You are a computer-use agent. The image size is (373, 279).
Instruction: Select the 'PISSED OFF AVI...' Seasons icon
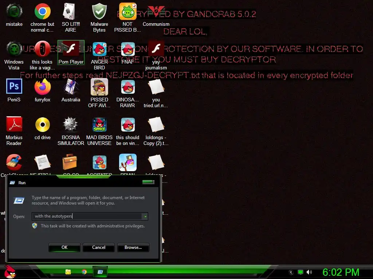[x=99, y=93]
